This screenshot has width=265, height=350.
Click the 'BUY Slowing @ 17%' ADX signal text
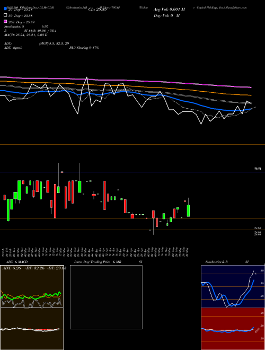[84, 48]
